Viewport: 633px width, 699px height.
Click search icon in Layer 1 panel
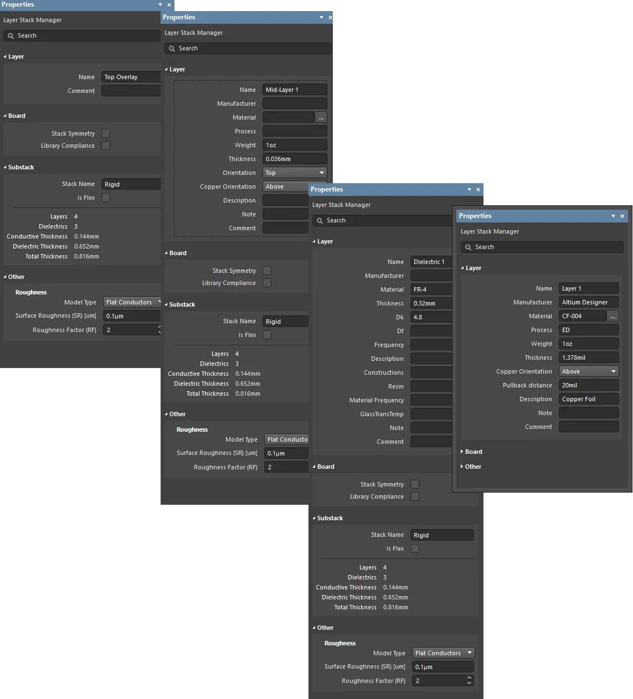469,247
